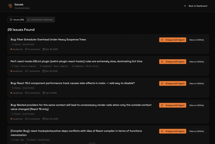Click the 7 comments icon on ESLint issue
The height and width of the screenshot is (144, 215).
coord(26,71)
